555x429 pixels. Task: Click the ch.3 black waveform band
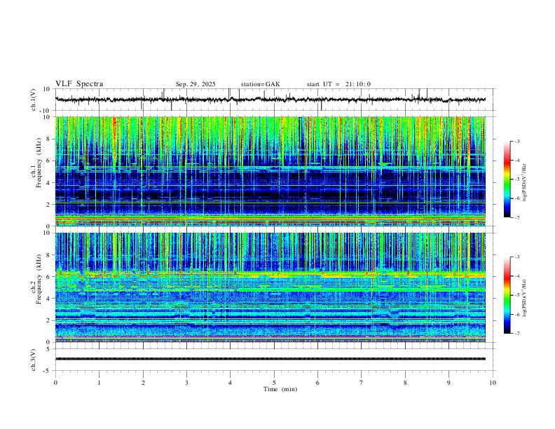click(x=270, y=359)
